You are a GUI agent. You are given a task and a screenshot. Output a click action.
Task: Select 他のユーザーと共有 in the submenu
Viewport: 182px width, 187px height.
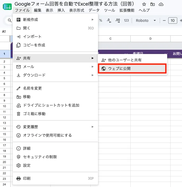point(132,60)
